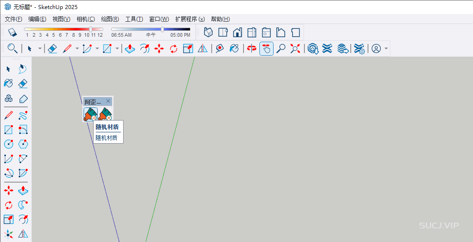
Task: Click the Random Material (随机材质) icon
Action: (90, 114)
